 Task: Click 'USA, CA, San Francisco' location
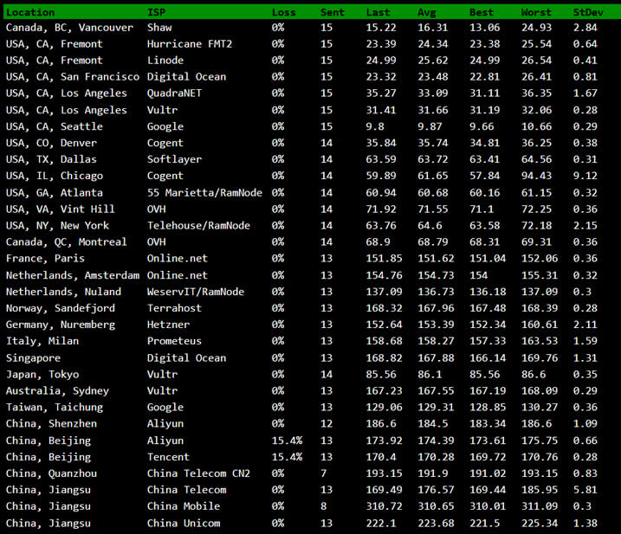[73, 77]
